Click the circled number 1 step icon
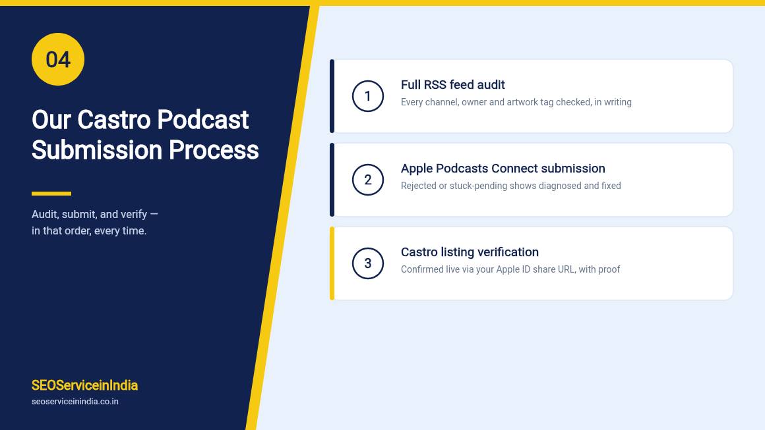 point(368,96)
